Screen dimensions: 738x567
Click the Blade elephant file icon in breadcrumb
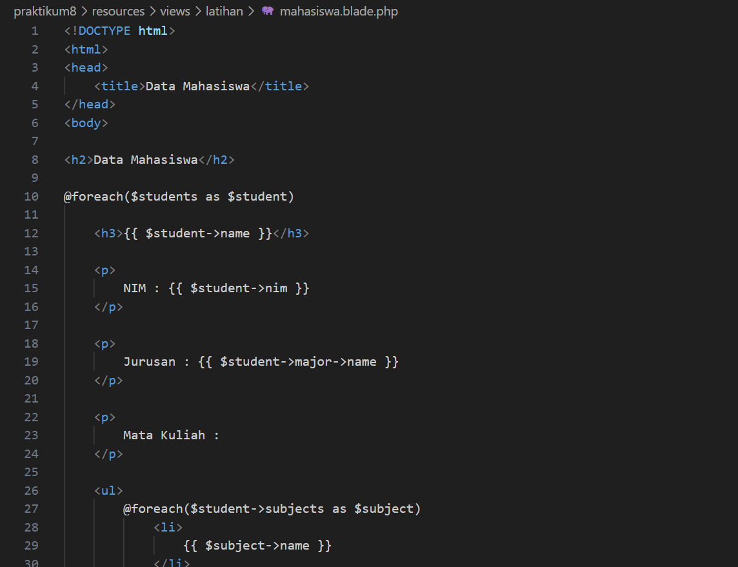pyautogui.click(x=268, y=11)
